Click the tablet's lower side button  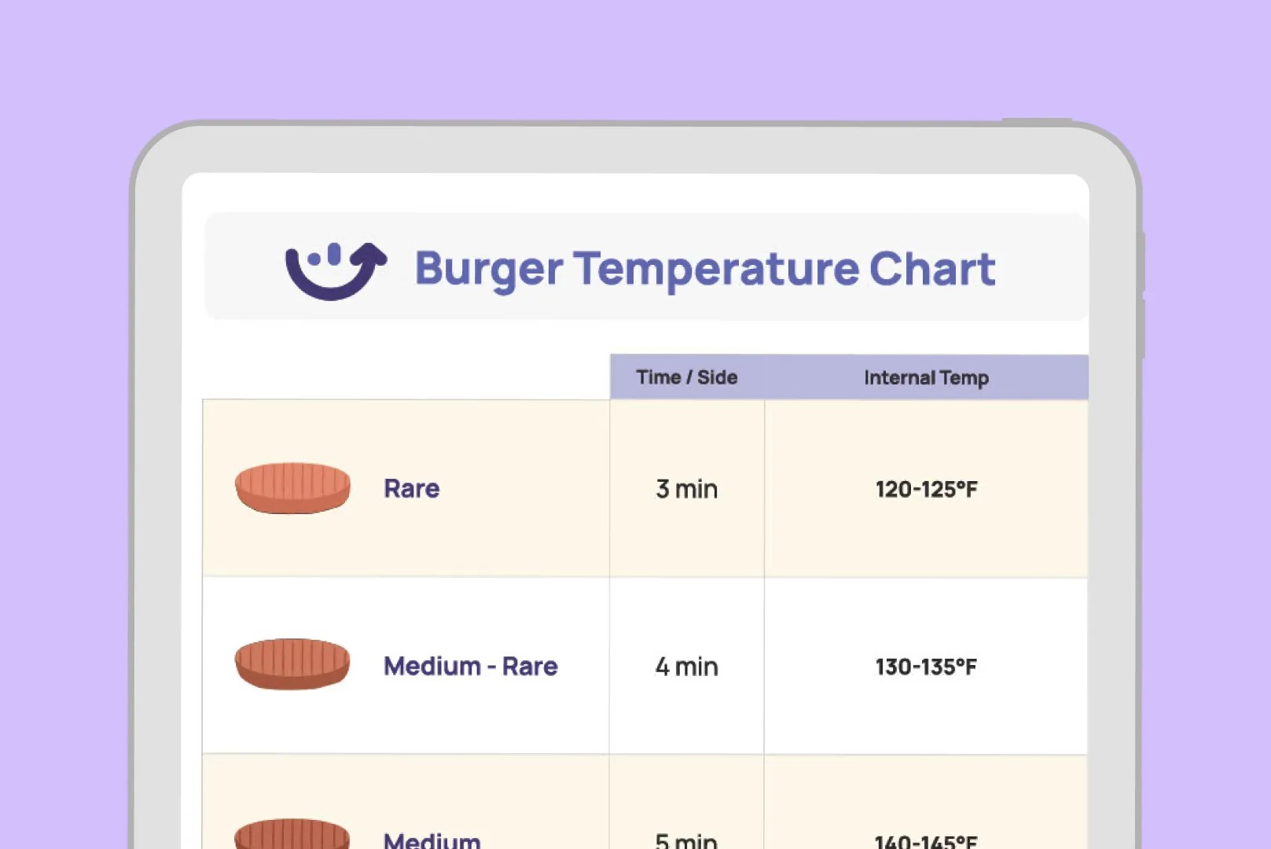pos(1141,329)
